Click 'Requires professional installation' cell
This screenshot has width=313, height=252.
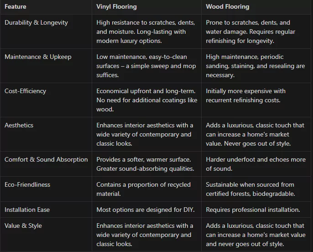point(253,210)
